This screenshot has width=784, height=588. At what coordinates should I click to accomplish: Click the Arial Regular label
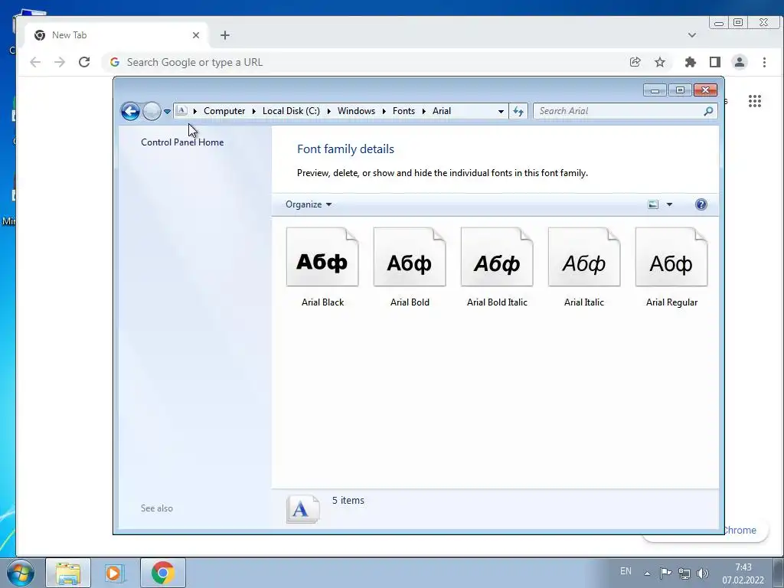coord(671,302)
